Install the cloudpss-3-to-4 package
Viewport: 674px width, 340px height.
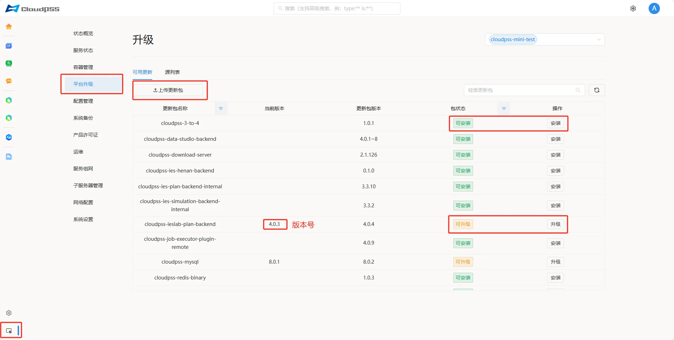tap(556, 123)
